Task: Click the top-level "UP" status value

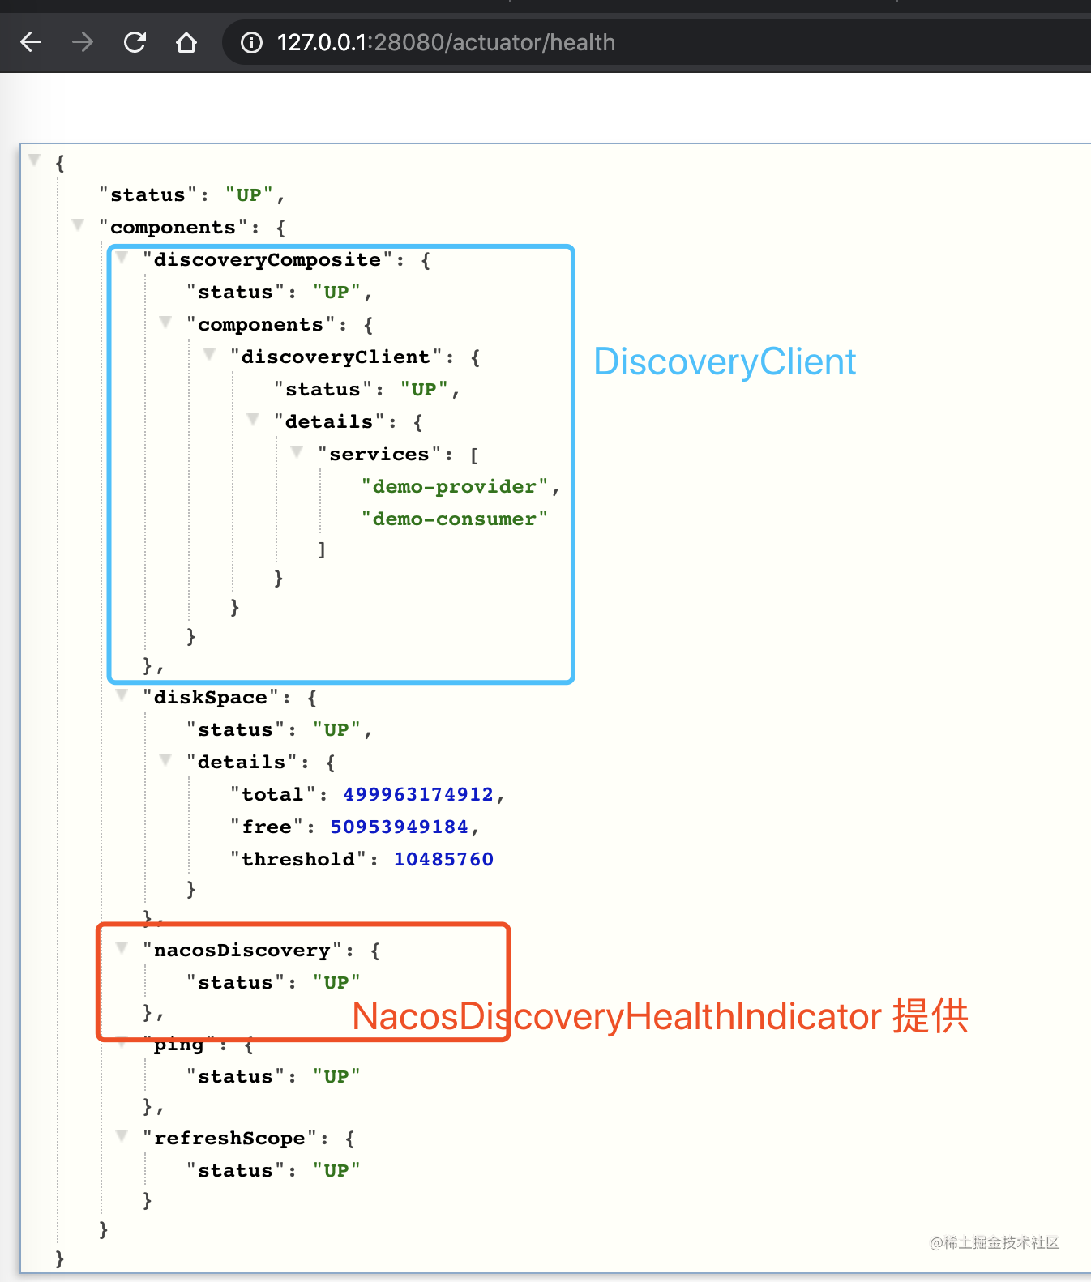Action: tap(249, 195)
